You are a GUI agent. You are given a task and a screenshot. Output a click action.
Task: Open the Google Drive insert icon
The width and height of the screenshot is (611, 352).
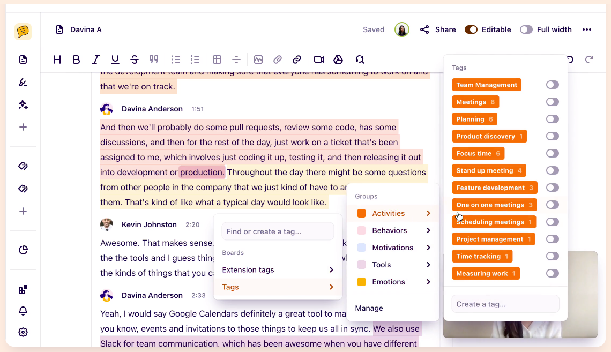coord(338,59)
